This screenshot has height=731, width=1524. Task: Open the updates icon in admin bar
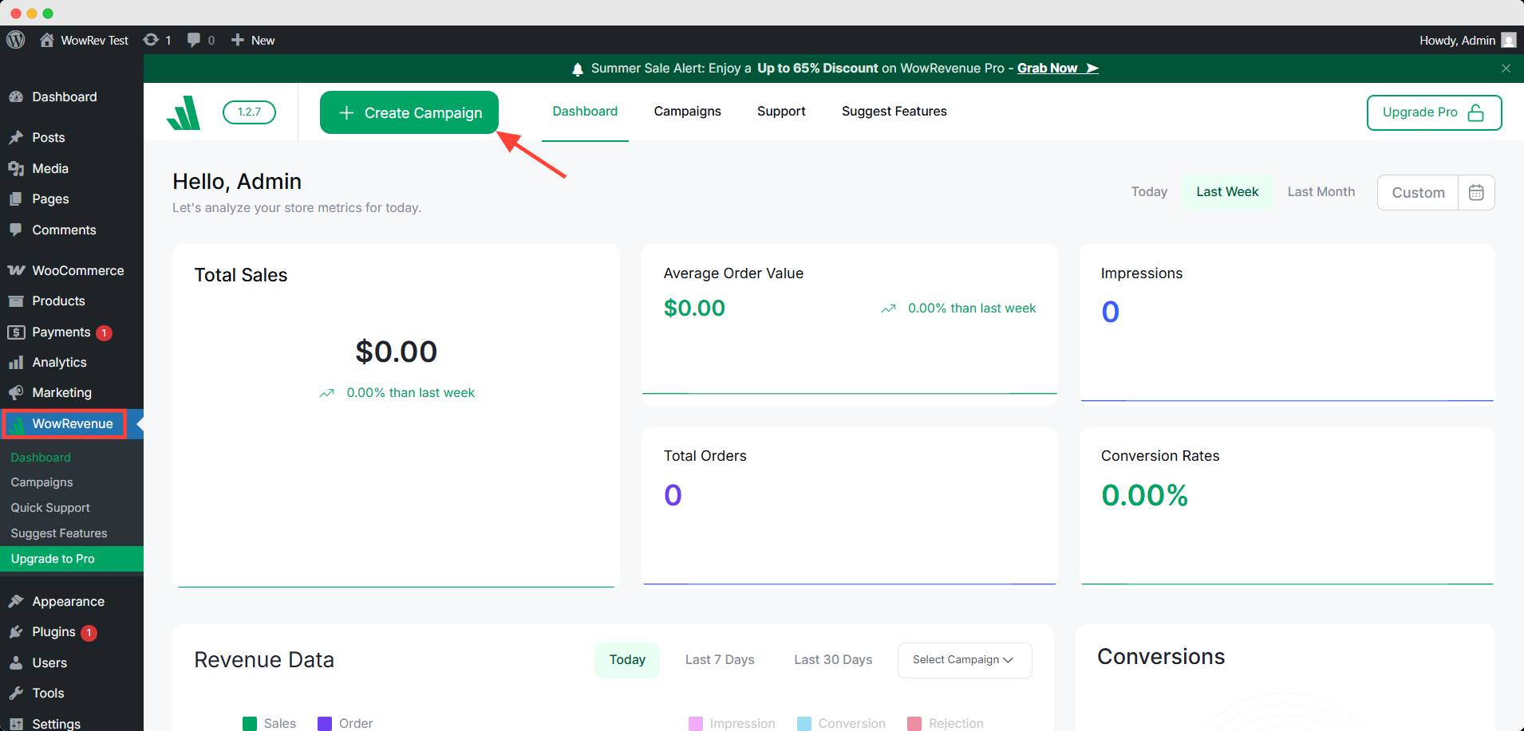[150, 40]
